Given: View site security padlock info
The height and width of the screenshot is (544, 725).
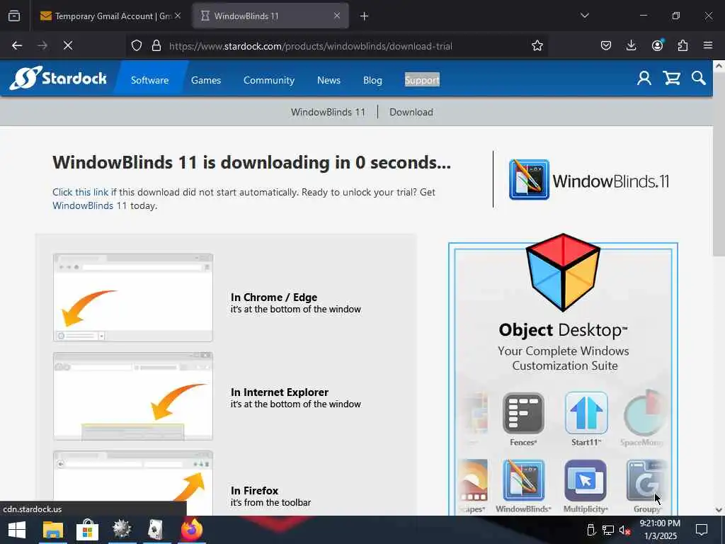Looking at the screenshot, I should tap(156, 45).
